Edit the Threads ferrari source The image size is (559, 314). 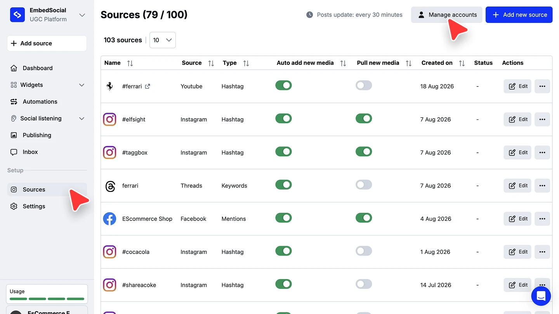pyautogui.click(x=517, y=186)
